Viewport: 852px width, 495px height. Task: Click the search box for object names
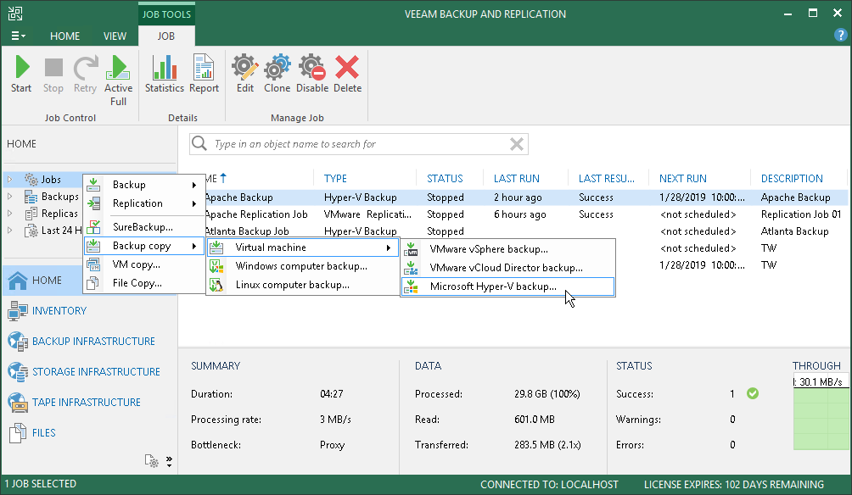click(359, 144)
